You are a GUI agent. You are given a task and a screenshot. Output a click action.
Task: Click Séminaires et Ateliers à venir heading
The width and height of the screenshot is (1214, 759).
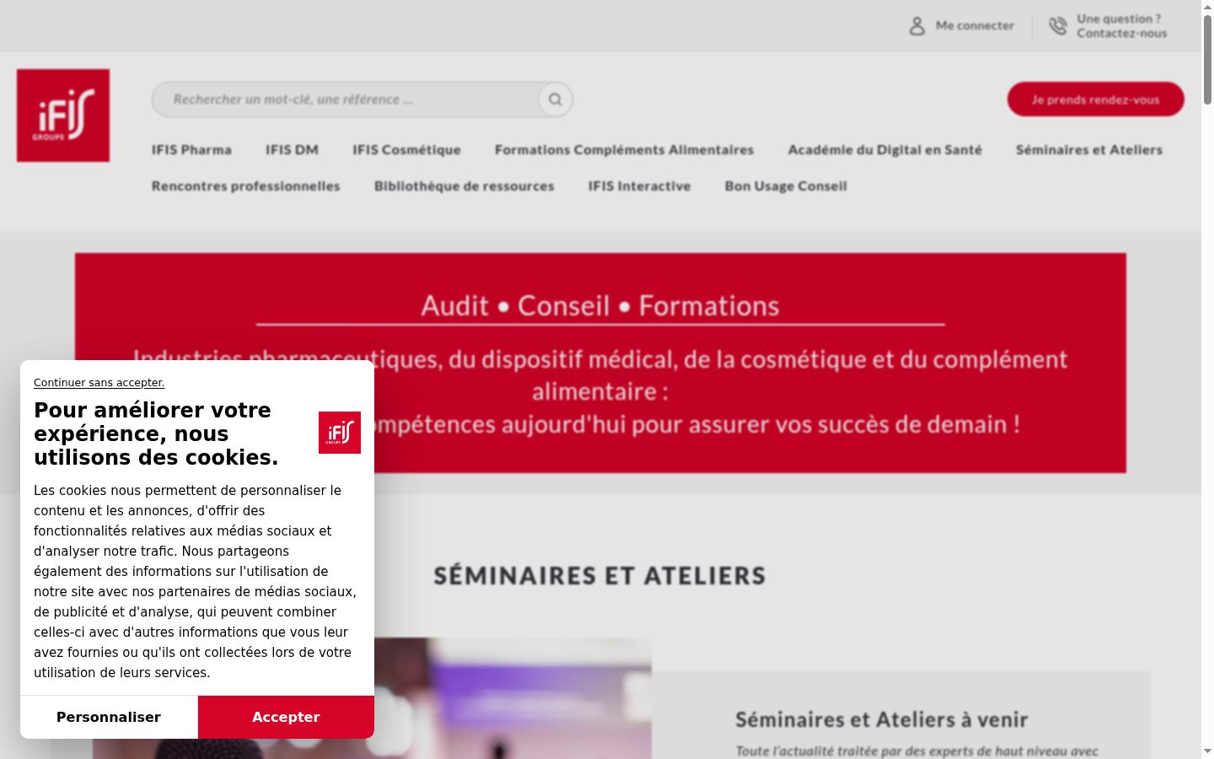[x=882, y=719]
